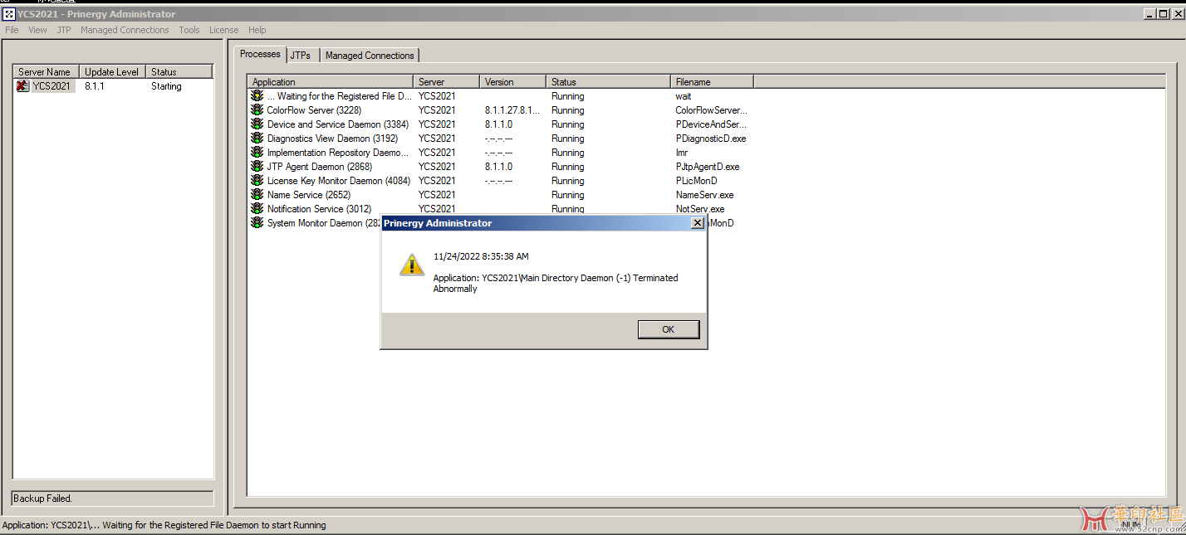1186x535 pixels.
Task: Click the traffic light icon for System Monitor Daemon
Action: click(257, 223)
